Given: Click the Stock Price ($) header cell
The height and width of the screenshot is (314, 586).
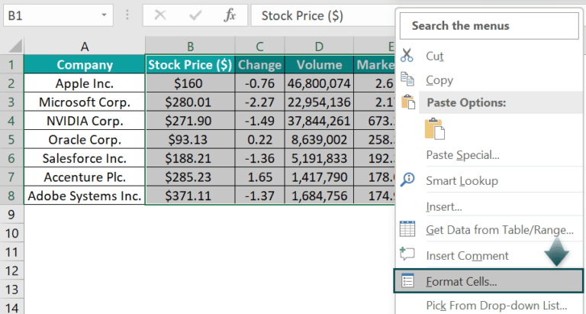Looking at the screenshot, I should pos(190,65).
